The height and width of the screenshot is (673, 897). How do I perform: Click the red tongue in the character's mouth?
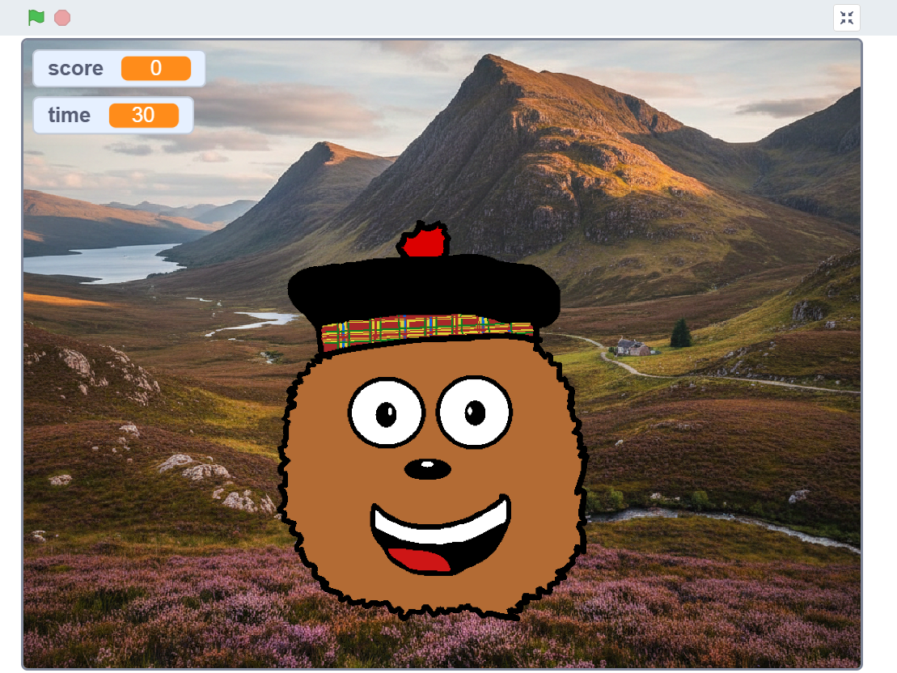[421, 559]
